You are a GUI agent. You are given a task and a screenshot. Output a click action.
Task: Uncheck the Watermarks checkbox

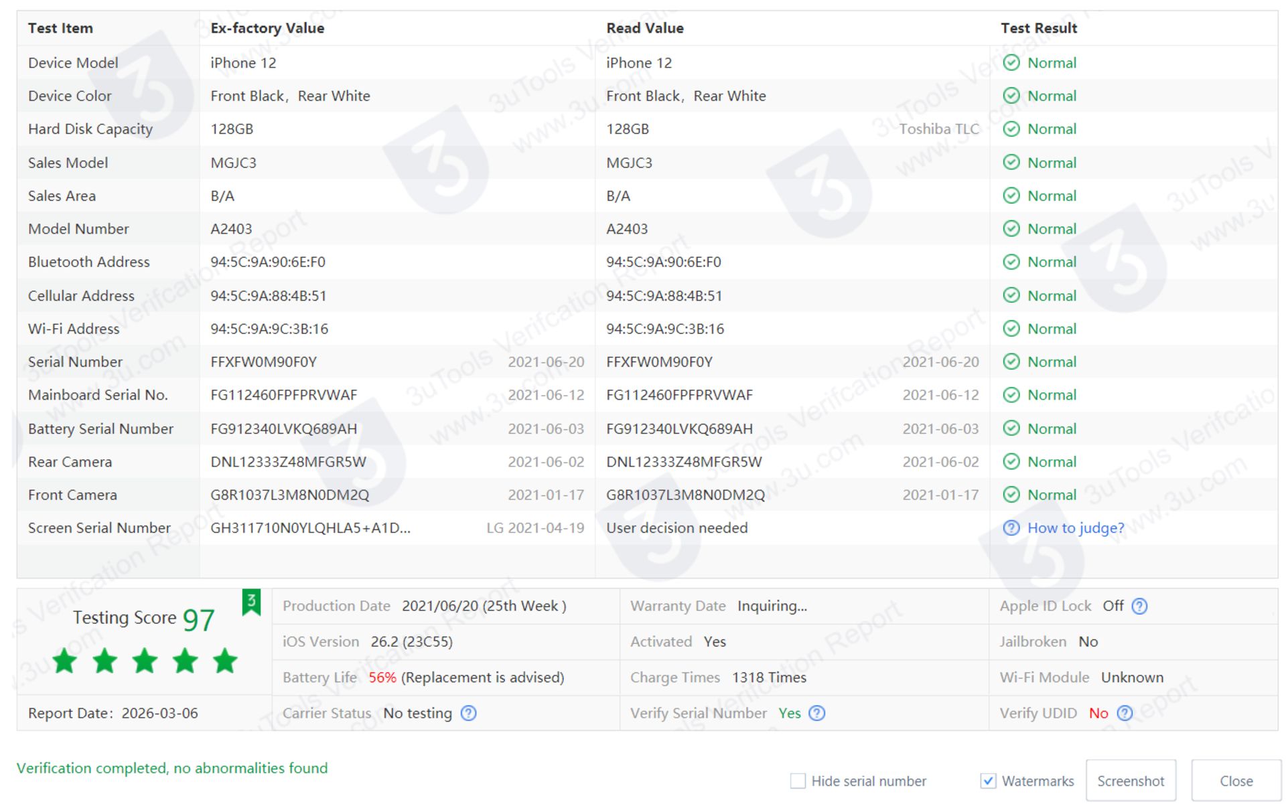pos(988,781)
